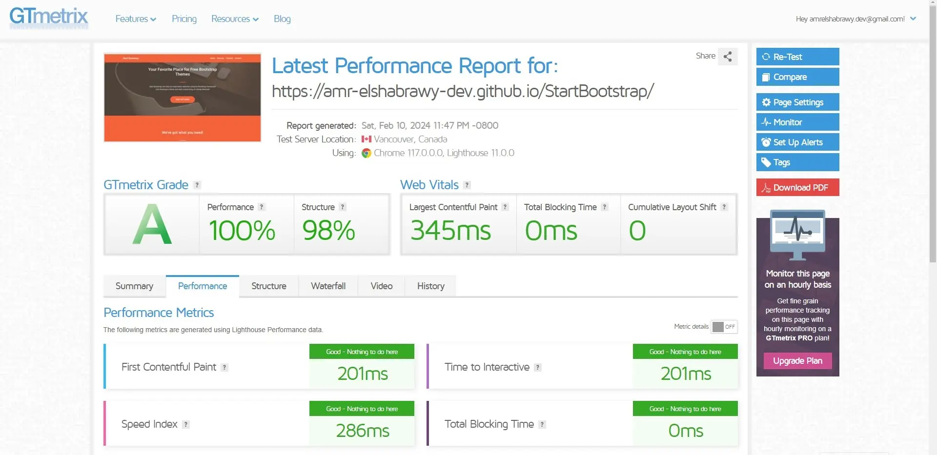Click the Upgrade Plan button
Screen dimensions: 937x455
pos(797,361)
